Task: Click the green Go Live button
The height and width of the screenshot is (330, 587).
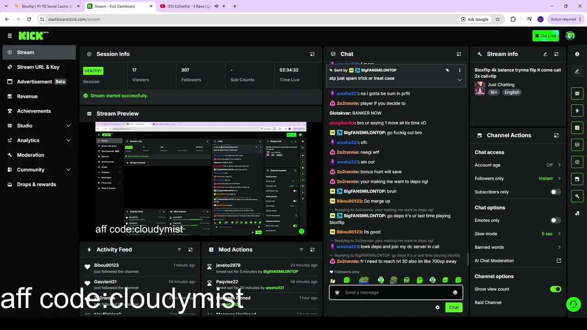Action: click(x=546, y=36)
